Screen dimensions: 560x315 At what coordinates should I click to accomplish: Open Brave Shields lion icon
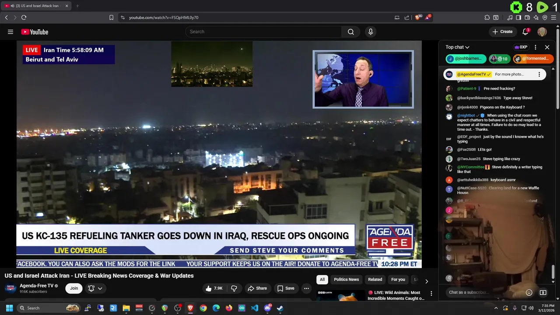[418, 17]
